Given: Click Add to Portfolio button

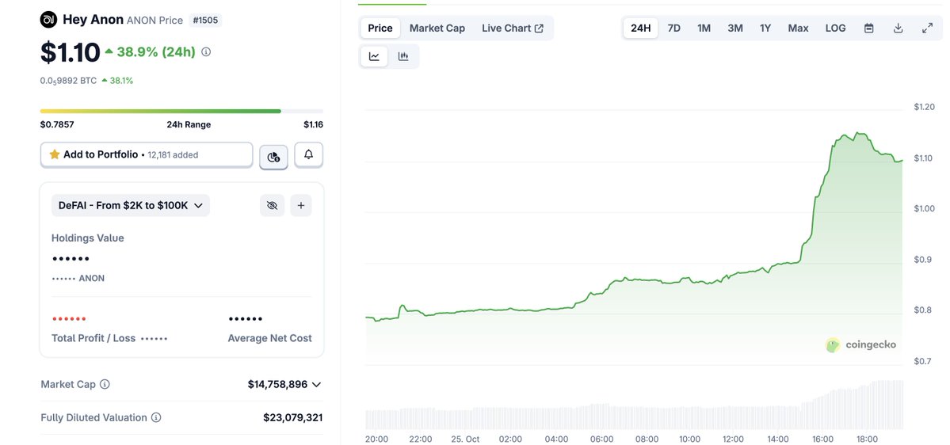Looking at the screenshot, I should point(147,155).
